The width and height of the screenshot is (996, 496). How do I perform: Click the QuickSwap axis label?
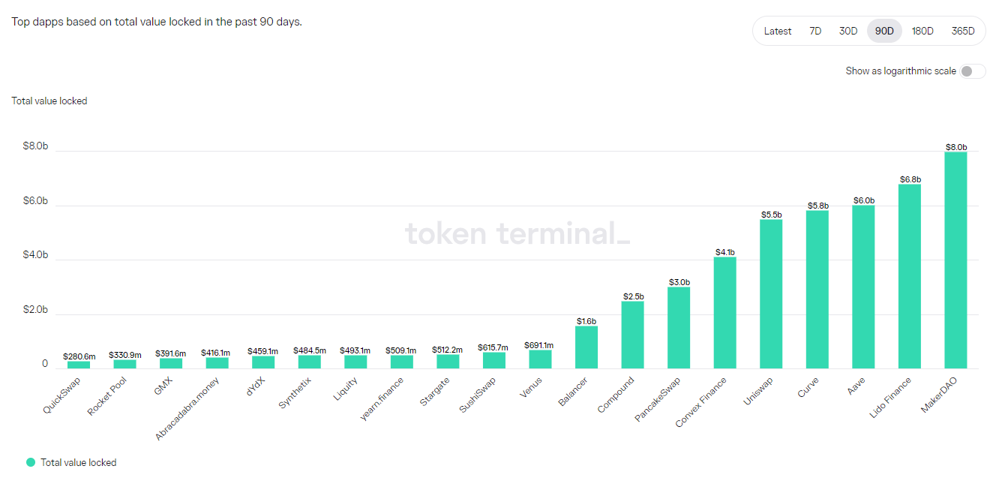(x=61, y=395)
